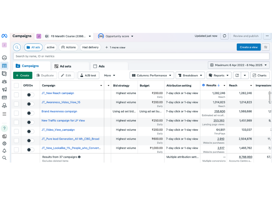Open the Help question mark icon

(4, 128)
